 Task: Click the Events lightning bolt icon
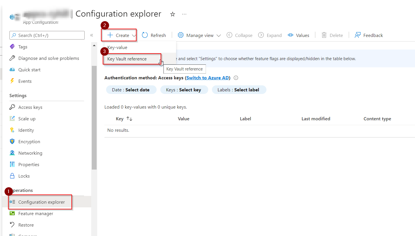[x=12, y=81]
